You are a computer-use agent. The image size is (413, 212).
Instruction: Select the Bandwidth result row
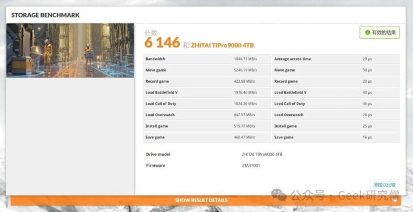(207, 59)
